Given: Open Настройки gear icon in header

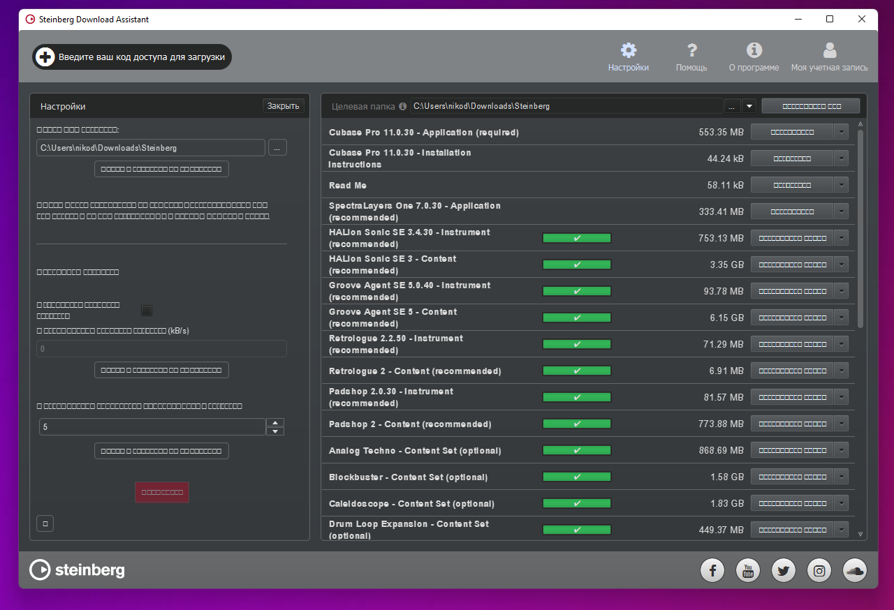Looking at the screenshot, I should pos(629,50).
